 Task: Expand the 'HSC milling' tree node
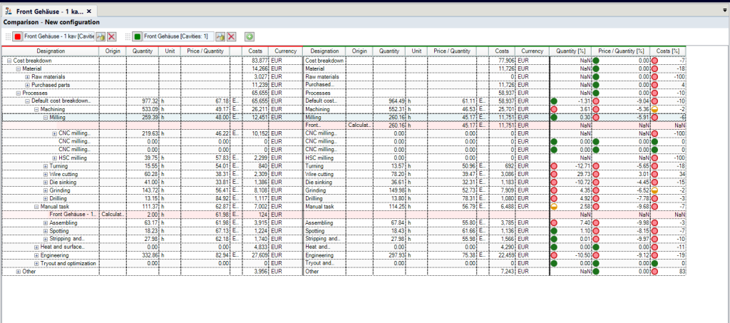(54, 158)
